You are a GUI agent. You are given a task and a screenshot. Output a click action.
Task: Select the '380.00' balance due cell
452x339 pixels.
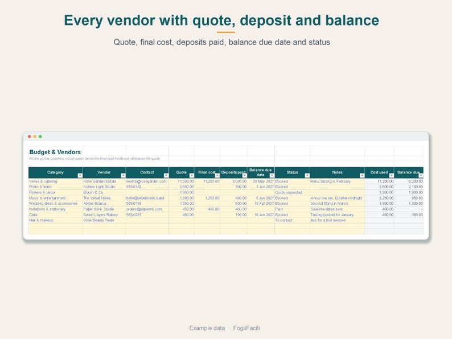pyautogui.click(x=409, y=215)
